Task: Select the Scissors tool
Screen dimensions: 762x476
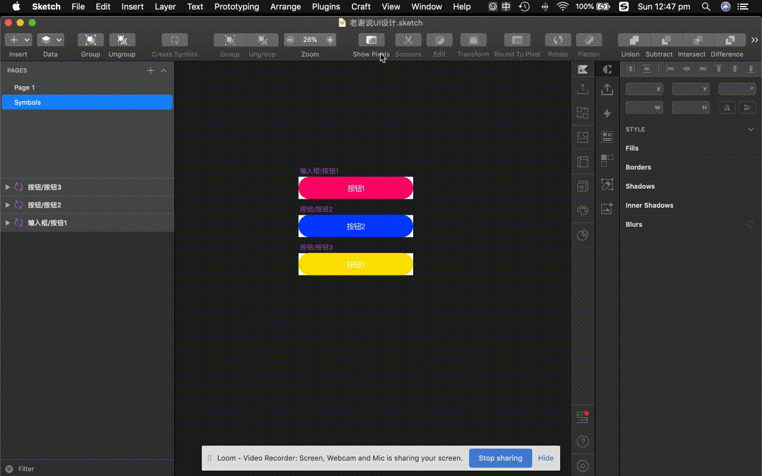Action: (x=408, y=40)
